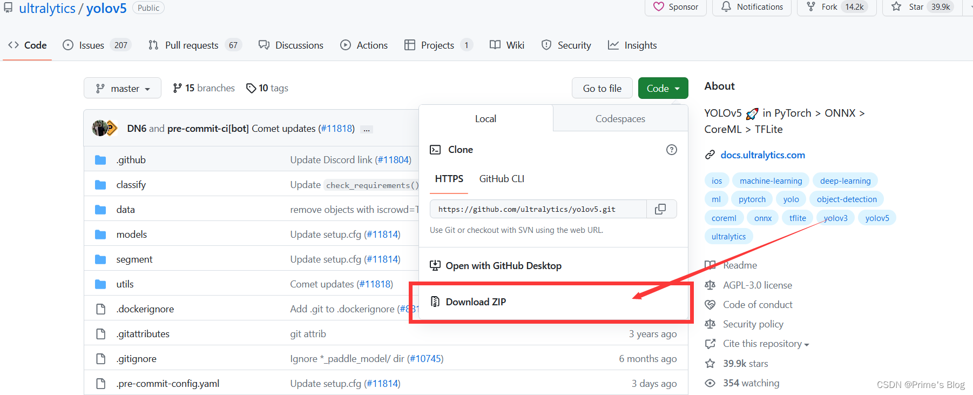The width and height of the screenshot is (973, 395).
Task: Select the GitHub CLI clone option
Action: point(502,179)
